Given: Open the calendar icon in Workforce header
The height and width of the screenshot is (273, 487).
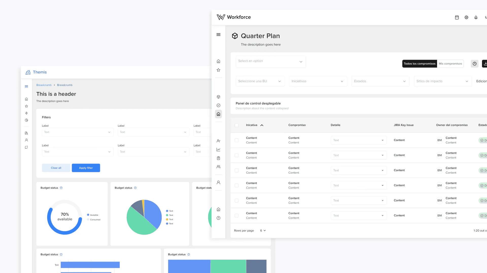Looking at the screenshot, I should pos(457,17).
